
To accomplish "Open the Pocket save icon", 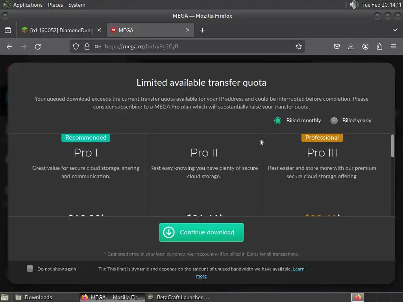I will coord(337,46).
